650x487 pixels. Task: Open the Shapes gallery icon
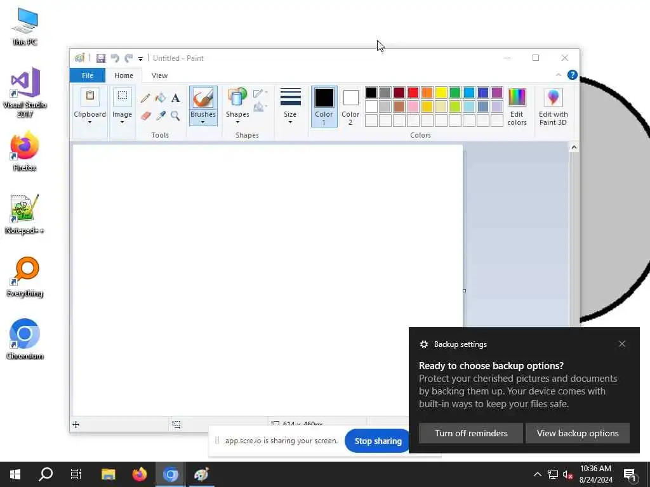click(x=237, y=98)
